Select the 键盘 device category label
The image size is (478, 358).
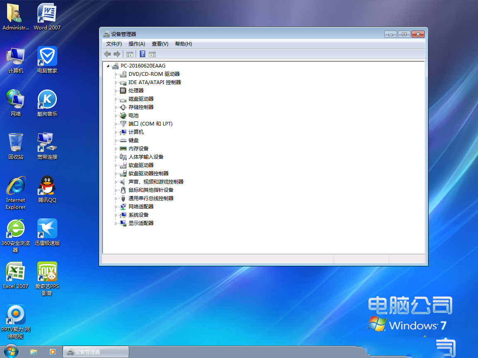point(134,140)
